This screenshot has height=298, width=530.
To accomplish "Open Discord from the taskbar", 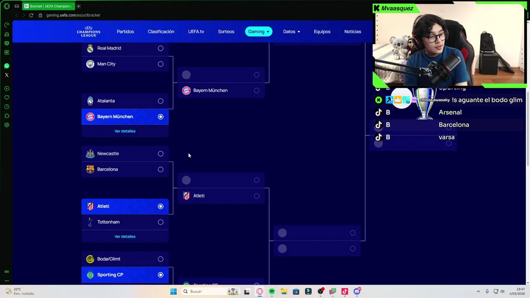I will (x=357, y=291).
